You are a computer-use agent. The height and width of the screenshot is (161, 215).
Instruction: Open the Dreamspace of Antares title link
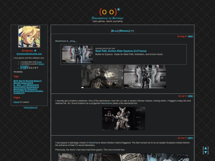[107, 18]
